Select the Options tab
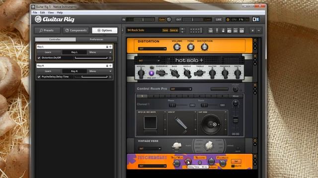This screenshot has width=318, height=178. (104, 30)
